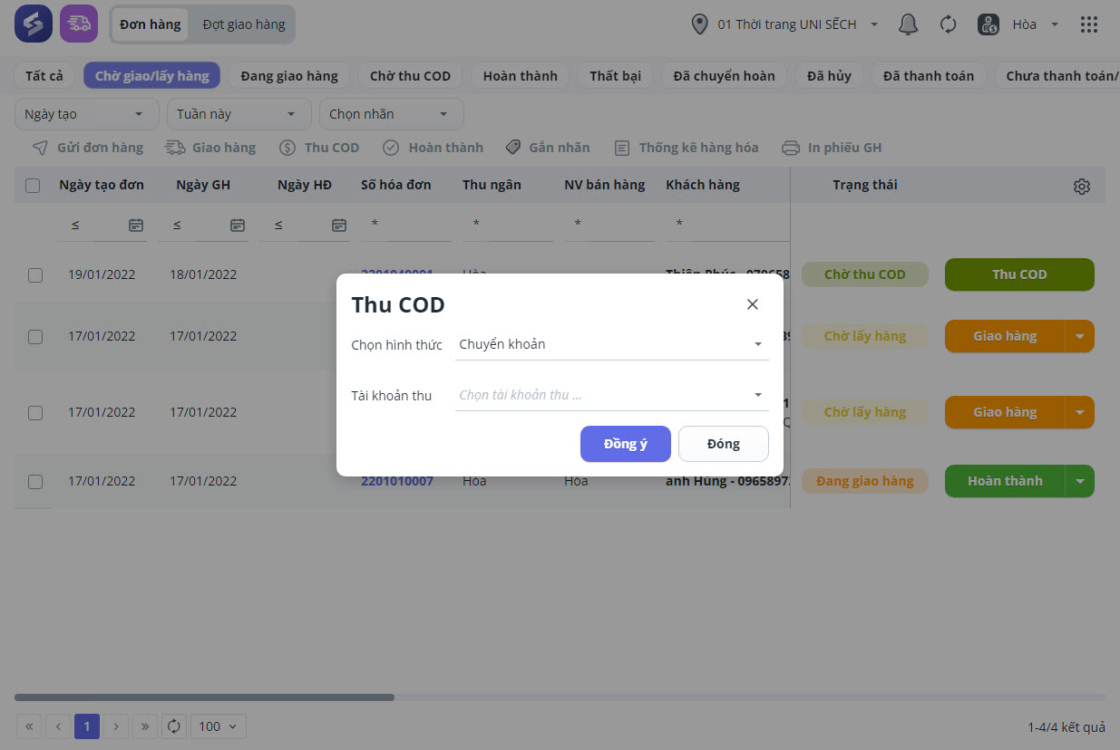The height and width of the screenshot is (750, 1120).
Task: Confirm with the Đồng ý button
Action: 625,444
